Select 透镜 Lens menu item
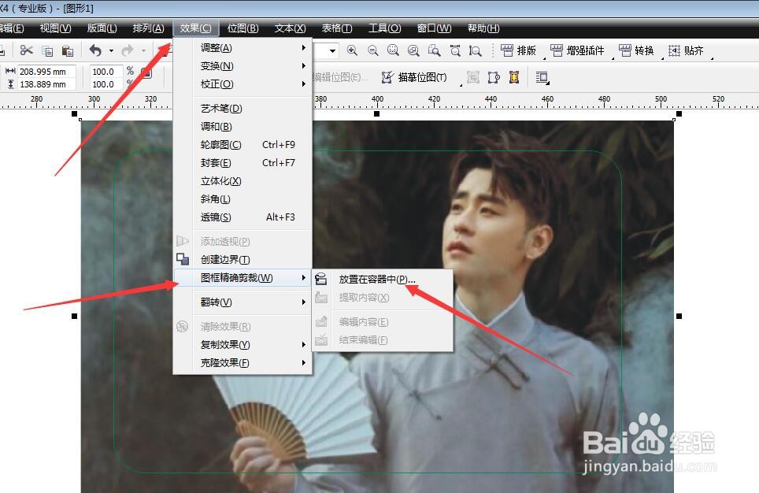Viewport: 759px width, 493px height. pos(242,217)
